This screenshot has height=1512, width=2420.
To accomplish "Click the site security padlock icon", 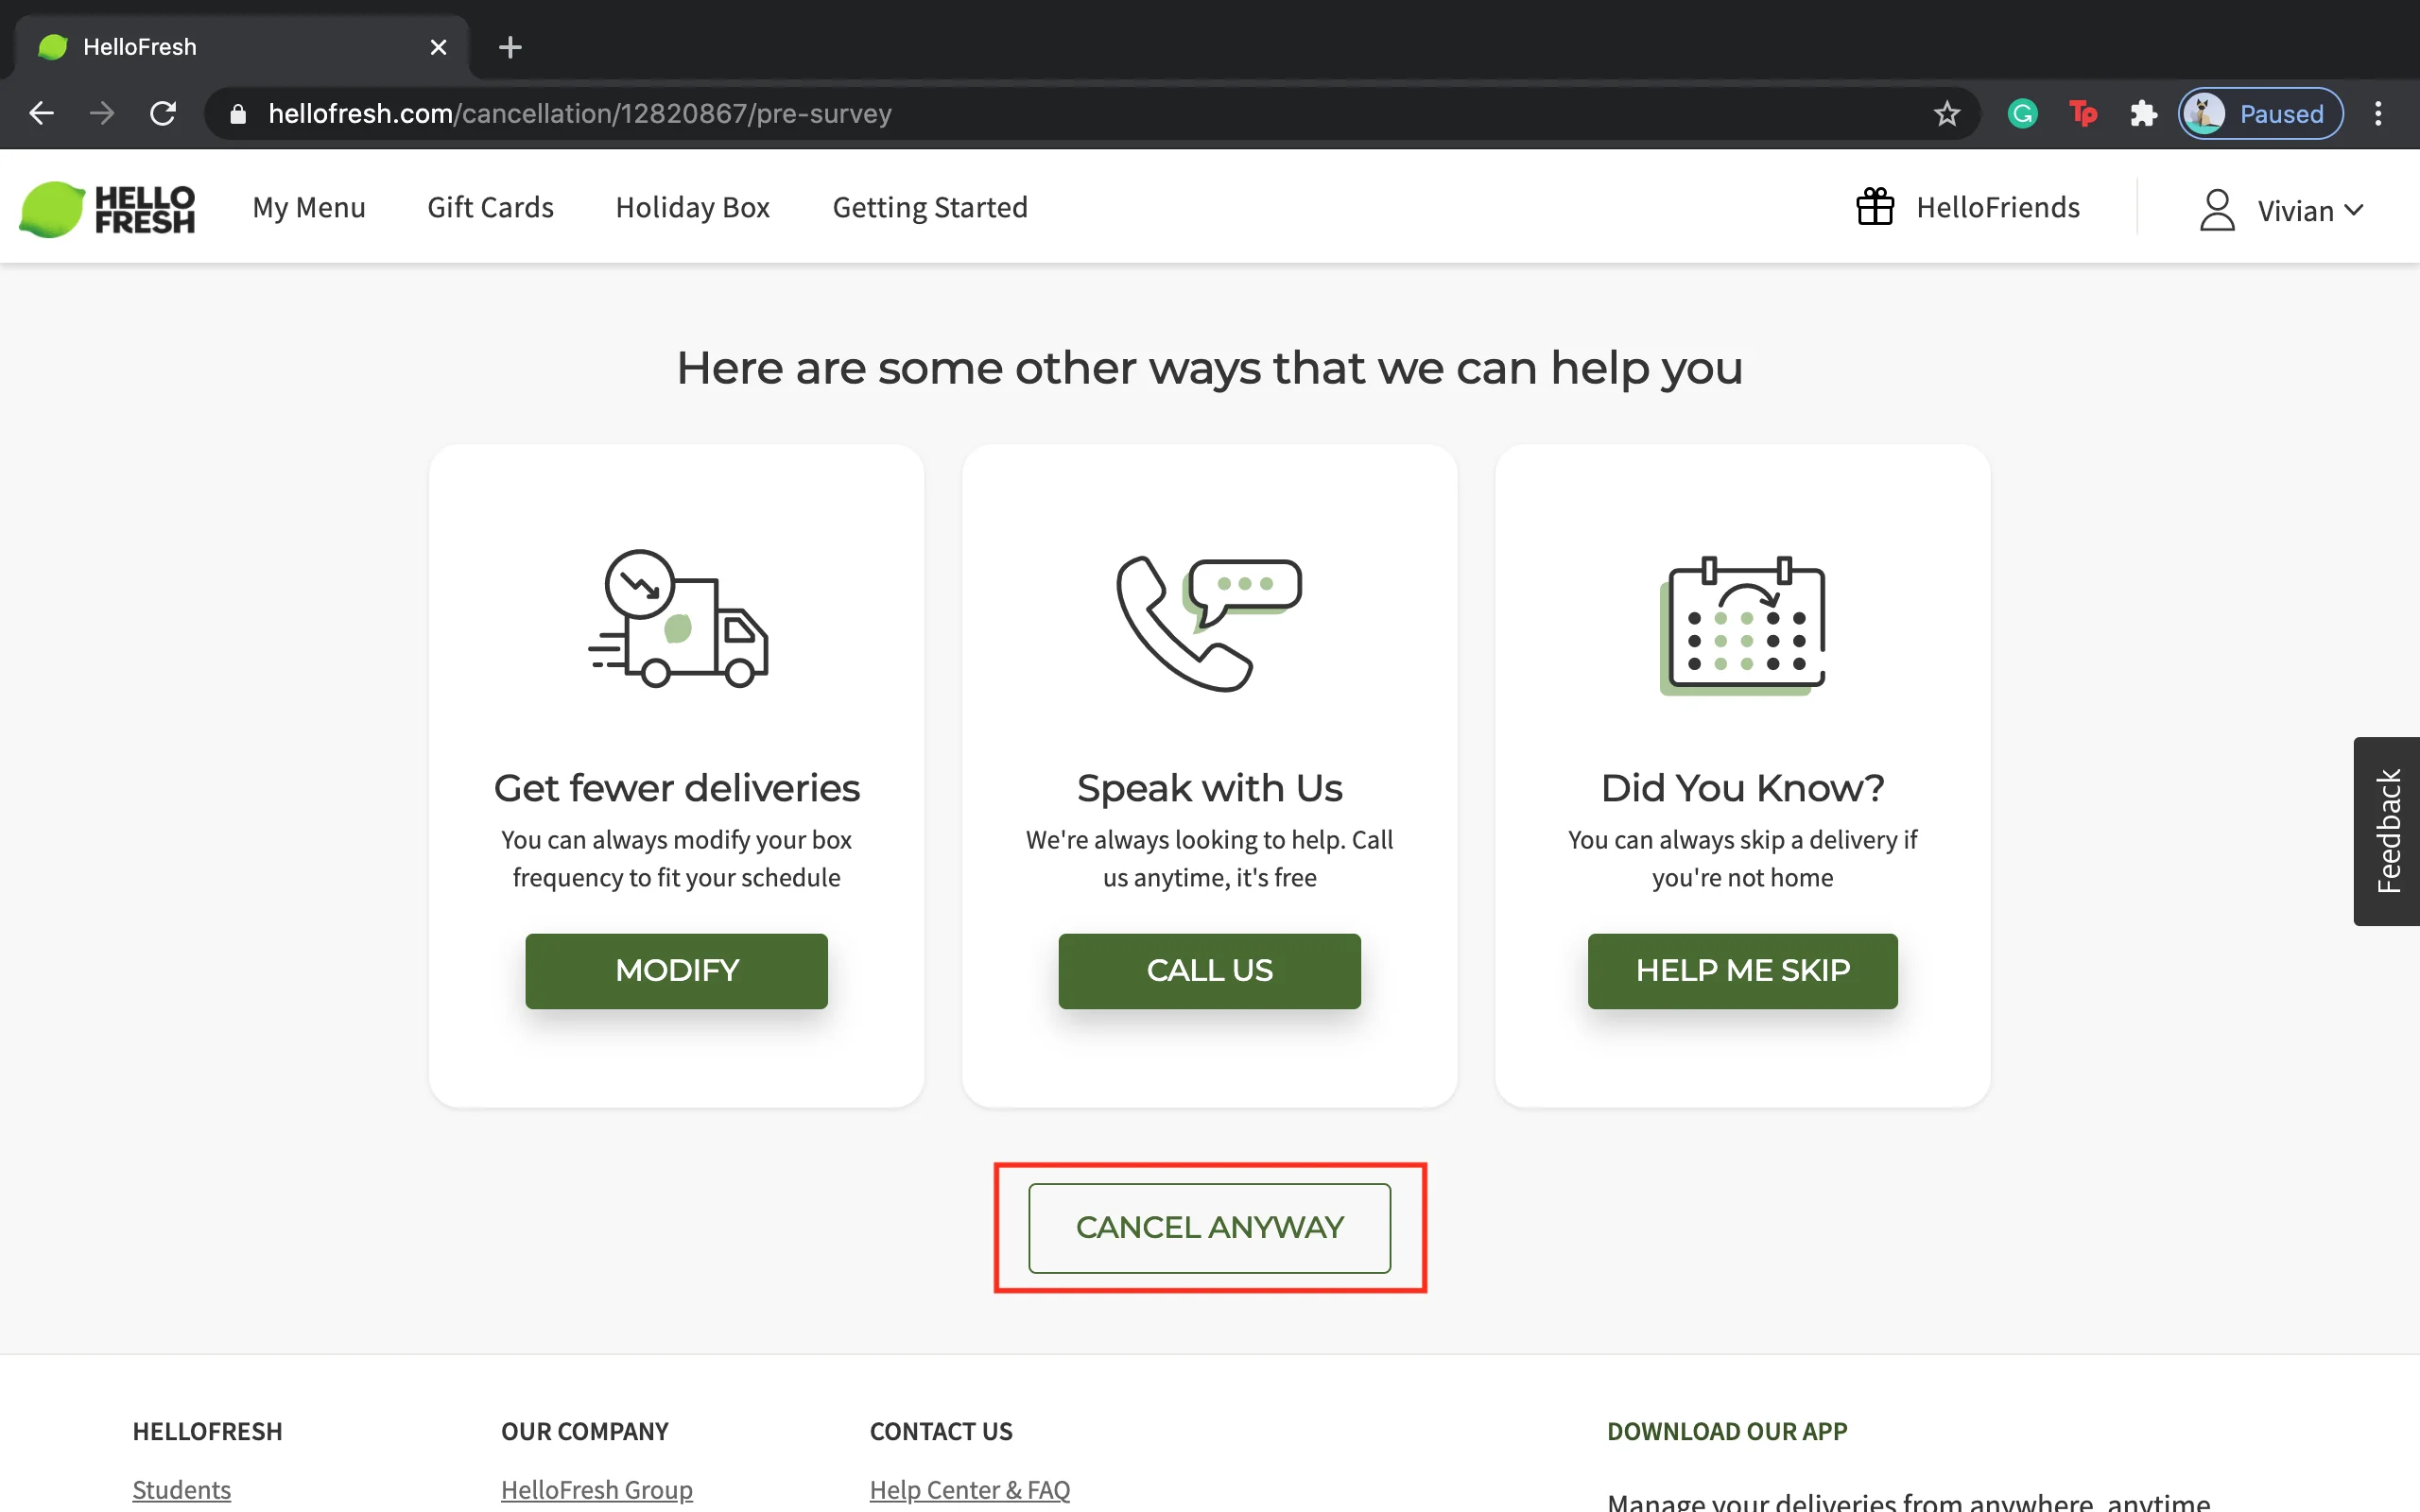I will [x=237, y=113].
